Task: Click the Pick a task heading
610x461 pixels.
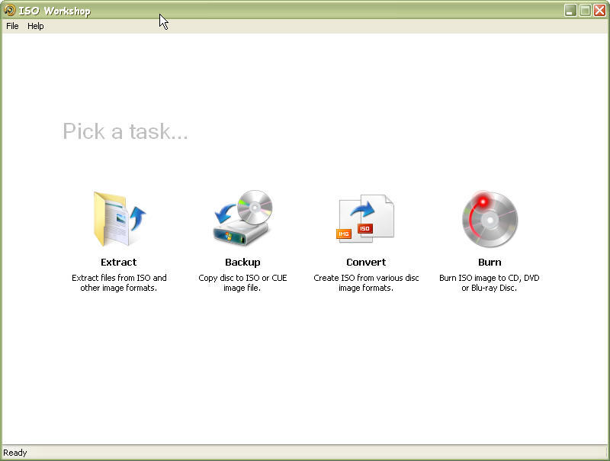Action: coord(126,131)
